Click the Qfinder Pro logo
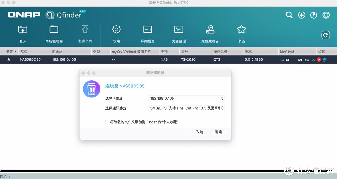 click(65, 15)
